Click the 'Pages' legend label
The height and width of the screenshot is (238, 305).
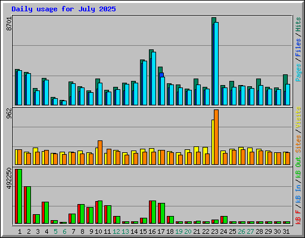tap(298, 73)
